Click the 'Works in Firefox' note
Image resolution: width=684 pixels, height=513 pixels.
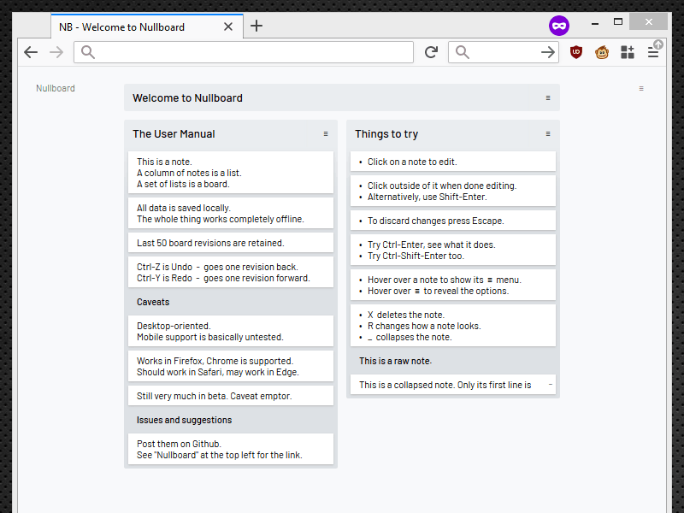(x=231, y=367)
